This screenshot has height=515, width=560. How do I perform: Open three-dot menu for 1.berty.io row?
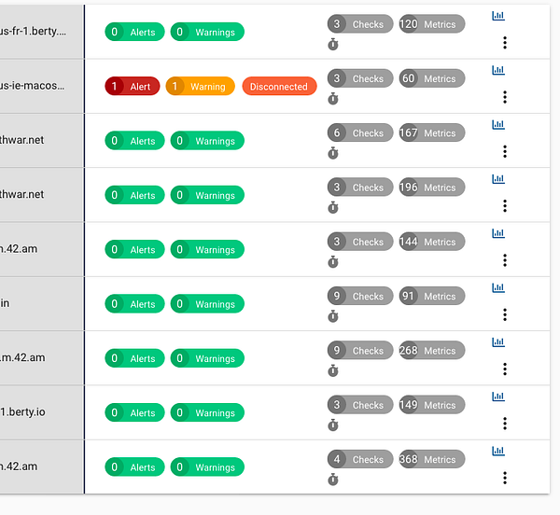505,424
